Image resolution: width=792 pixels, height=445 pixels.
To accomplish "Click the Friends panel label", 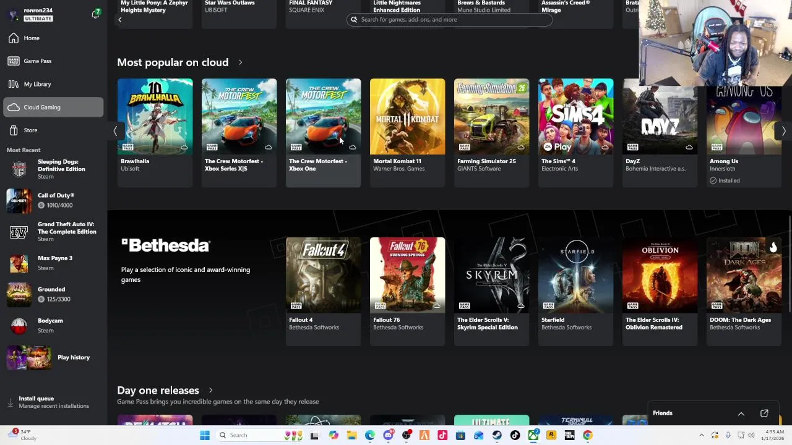I will pyautogui.click(x=663, y=413).
